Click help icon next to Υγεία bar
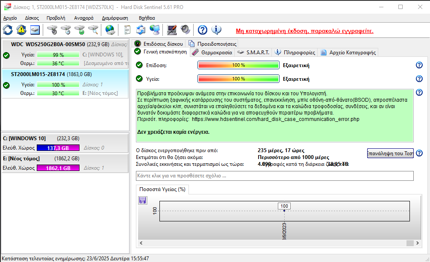This screenshot has width=430, height=262. [419, 79]
